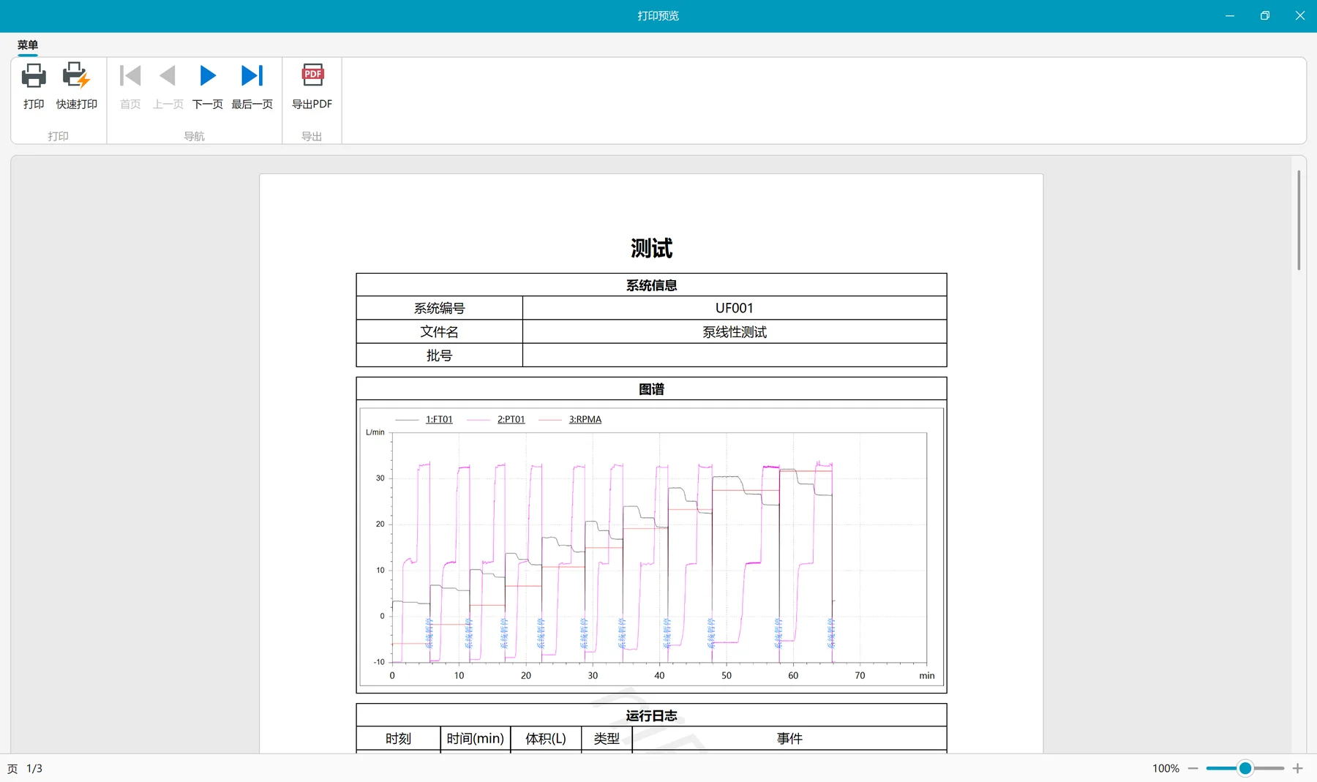Image resolution: width=1317 pixels, height=782 pixels.
Task: Click the 批号 label cell
Action: click(439, 356)
